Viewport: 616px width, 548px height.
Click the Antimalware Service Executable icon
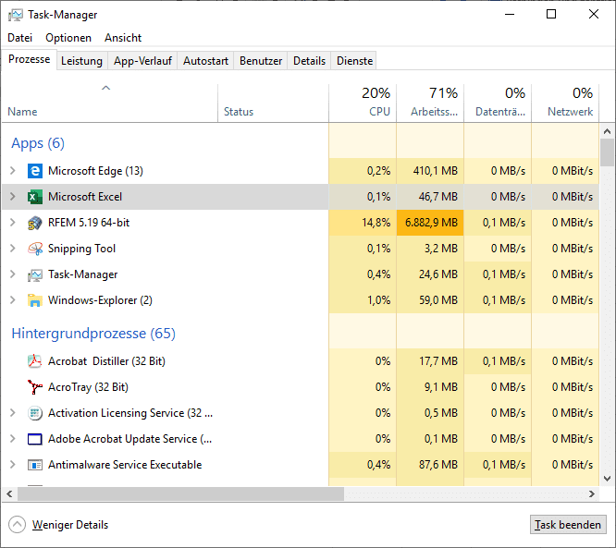[x=35, y=465]
